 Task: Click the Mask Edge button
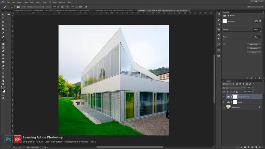[x=254, y=44]
